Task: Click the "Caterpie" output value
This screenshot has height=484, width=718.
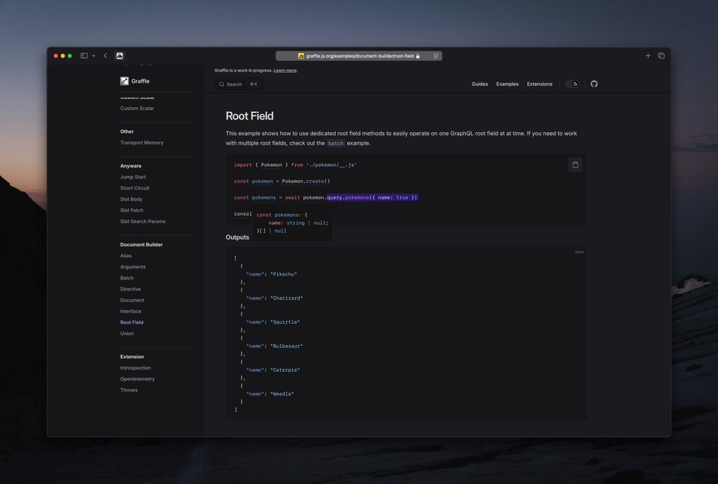Action: [x=285, y=370]
